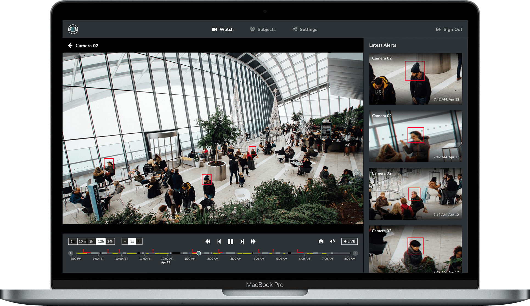Screen dimensions: 530x306
Task: Click the red marker near 4:00 AM
Action: point(259,250)
